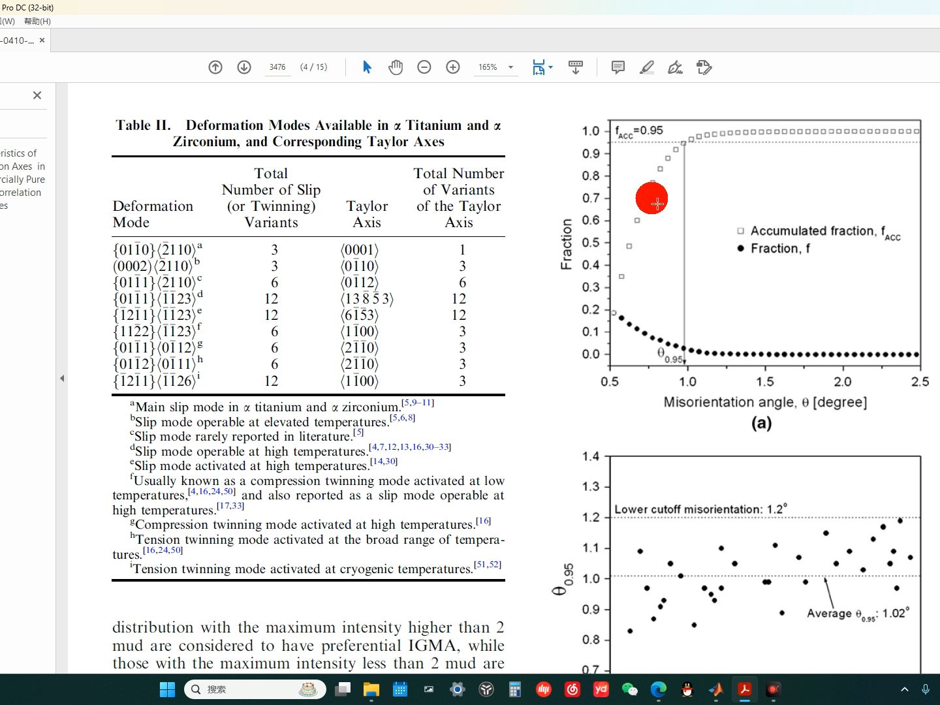This screenshot has width=940, height=705.
Task: Open the screen recorder app on the taskbar
Action: pos(774,689)
